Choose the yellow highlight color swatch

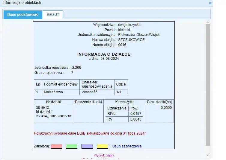[x=103, y=146]
